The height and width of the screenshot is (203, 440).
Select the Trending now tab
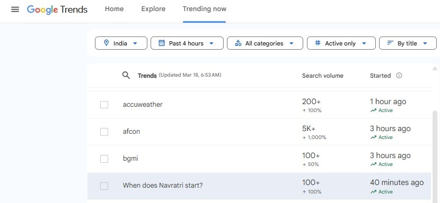coord(204,9)
